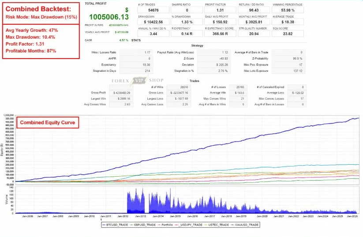Select the R Expectancy value 0.14 R
Image resolution: width=363 pixels, height=237 pixels.
coord(187,34)
